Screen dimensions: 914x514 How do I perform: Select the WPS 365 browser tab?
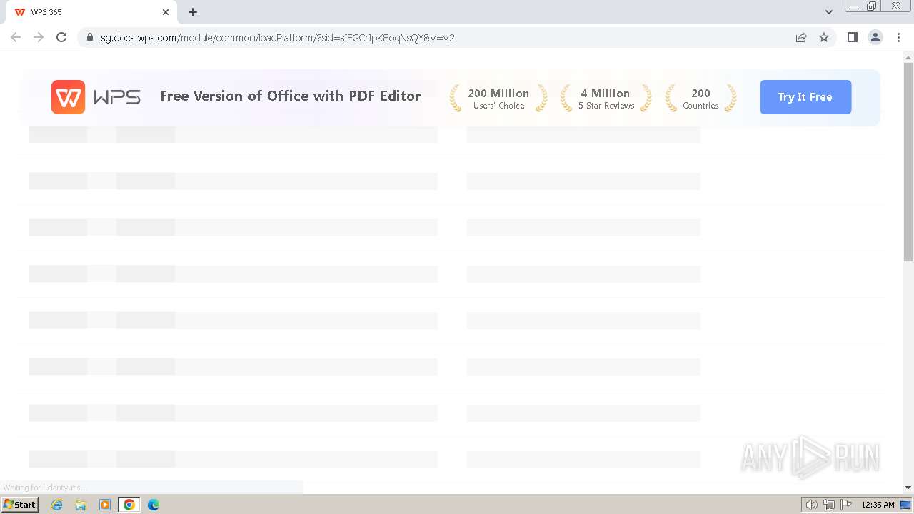click(91, 12)
